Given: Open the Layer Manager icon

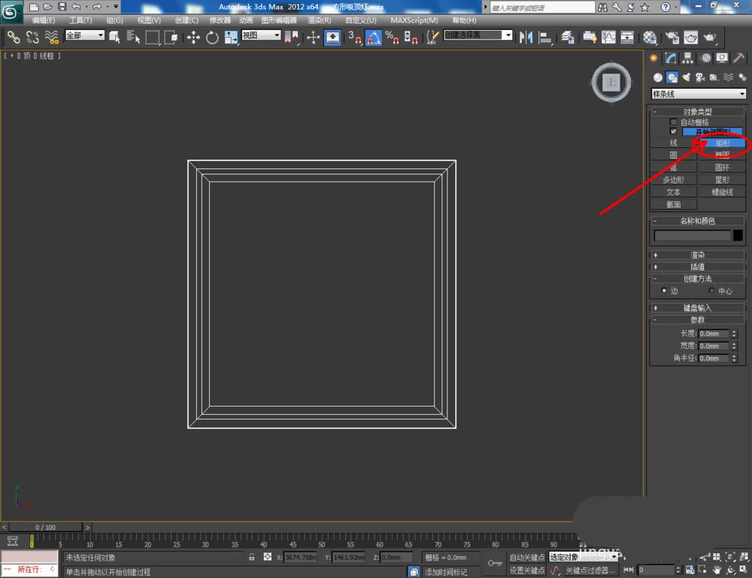Looking at the screenshot, I should [x=567, y=37].
